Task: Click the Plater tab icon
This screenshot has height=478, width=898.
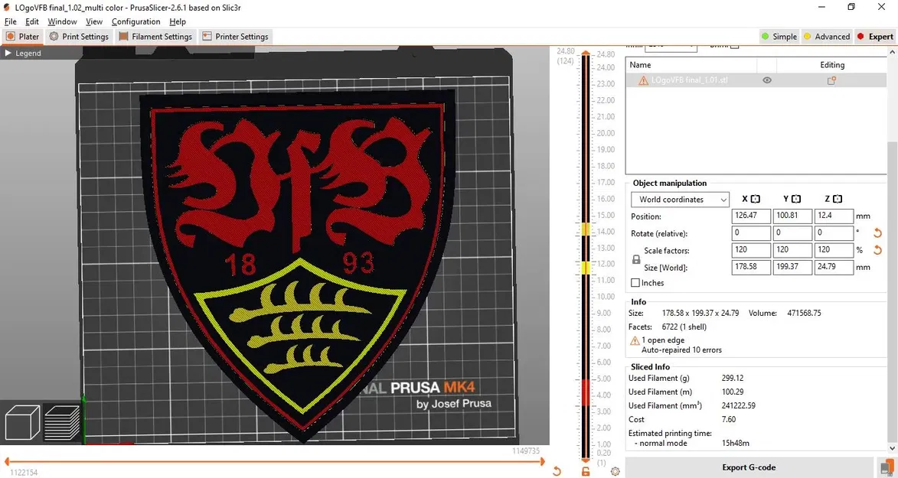Action: tap(10, 36)
